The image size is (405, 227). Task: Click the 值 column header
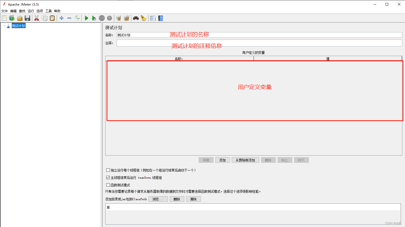pyautogui.click(x=328, y=58)
